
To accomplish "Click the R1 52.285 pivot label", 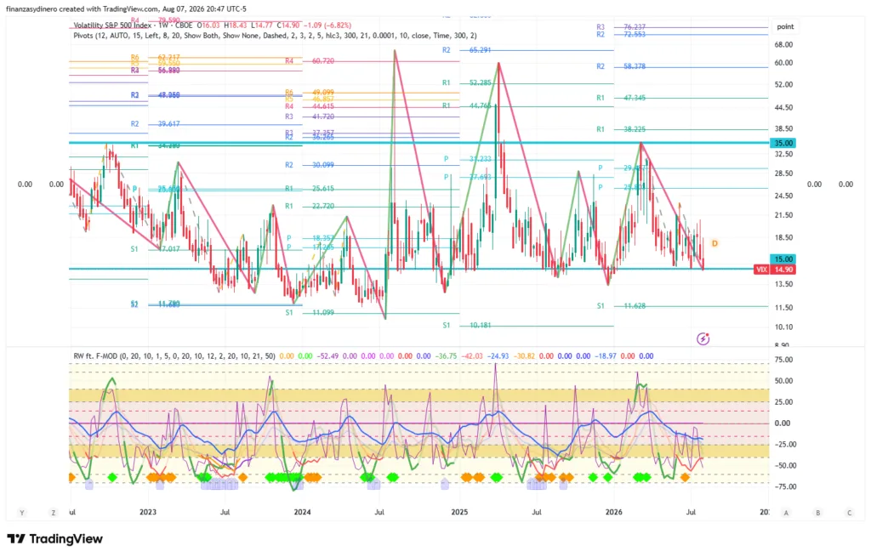I will [x=467, y=82].
